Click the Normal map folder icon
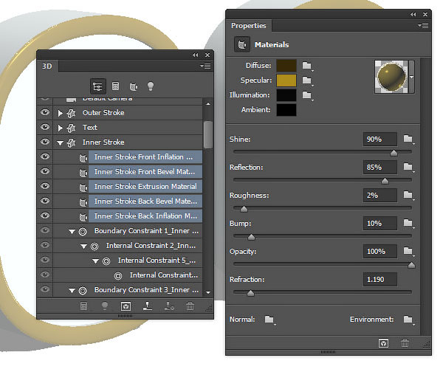443x369 pixels. pyautogui.click(x=269, y=320)
